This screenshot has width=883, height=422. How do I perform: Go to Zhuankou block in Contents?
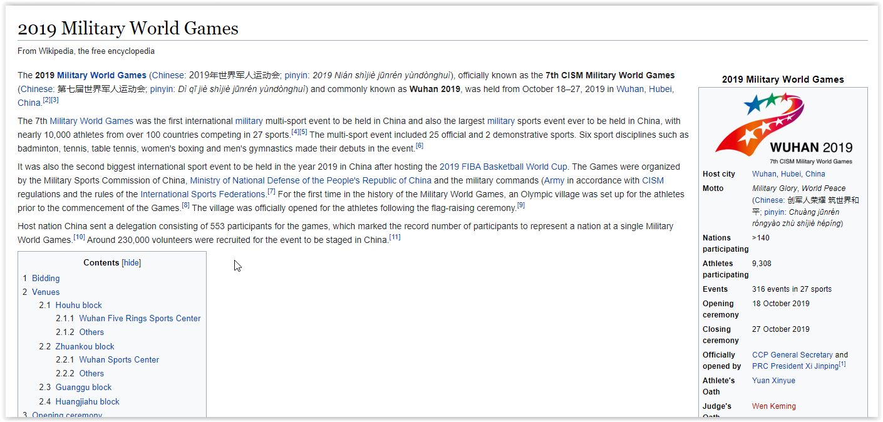pos(85,346)
